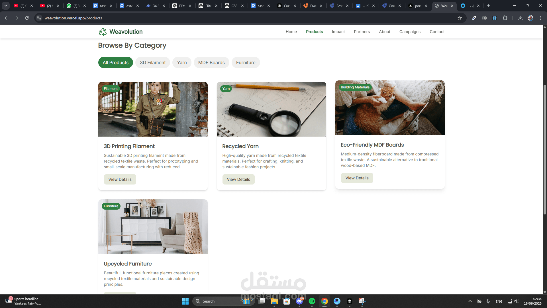Open the Chrome three-dot menu
The height and width of the screenshot is (308, 547).
[541, 18]
